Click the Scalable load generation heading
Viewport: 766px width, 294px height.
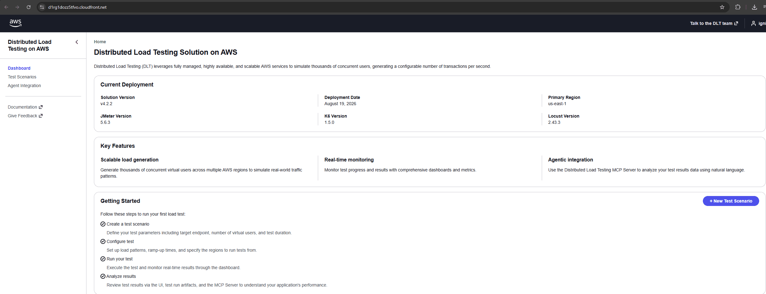(x=129, y=160)
